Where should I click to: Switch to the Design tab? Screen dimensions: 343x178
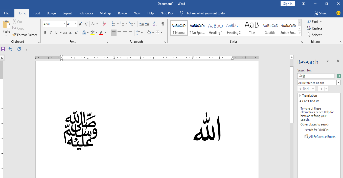click(51, 13)
